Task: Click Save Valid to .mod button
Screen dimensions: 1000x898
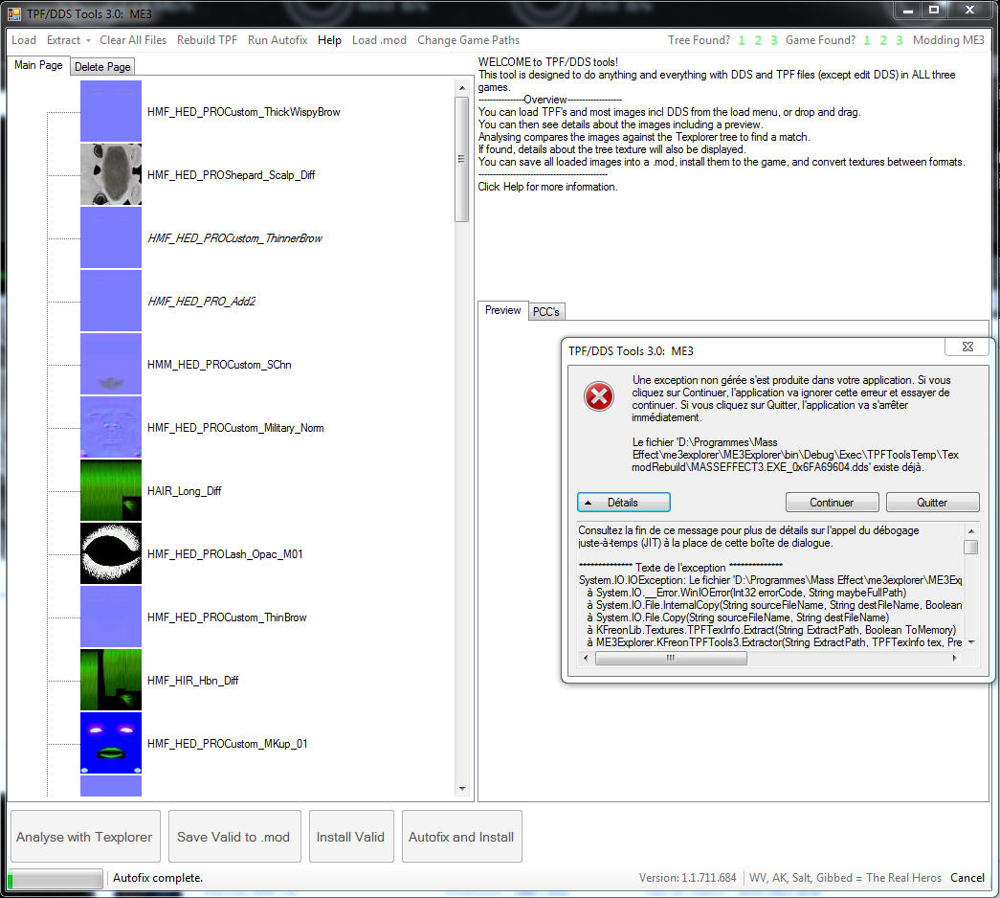Action: (x=233, y=836)
